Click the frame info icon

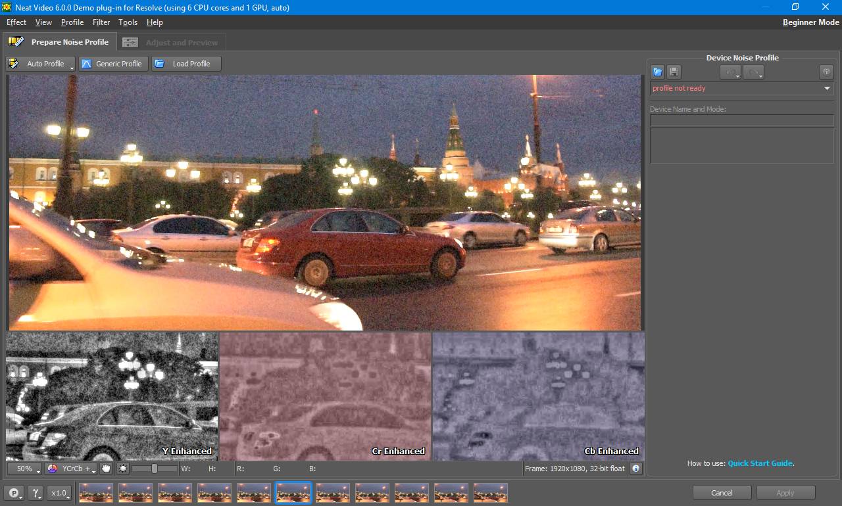(636, 469)
